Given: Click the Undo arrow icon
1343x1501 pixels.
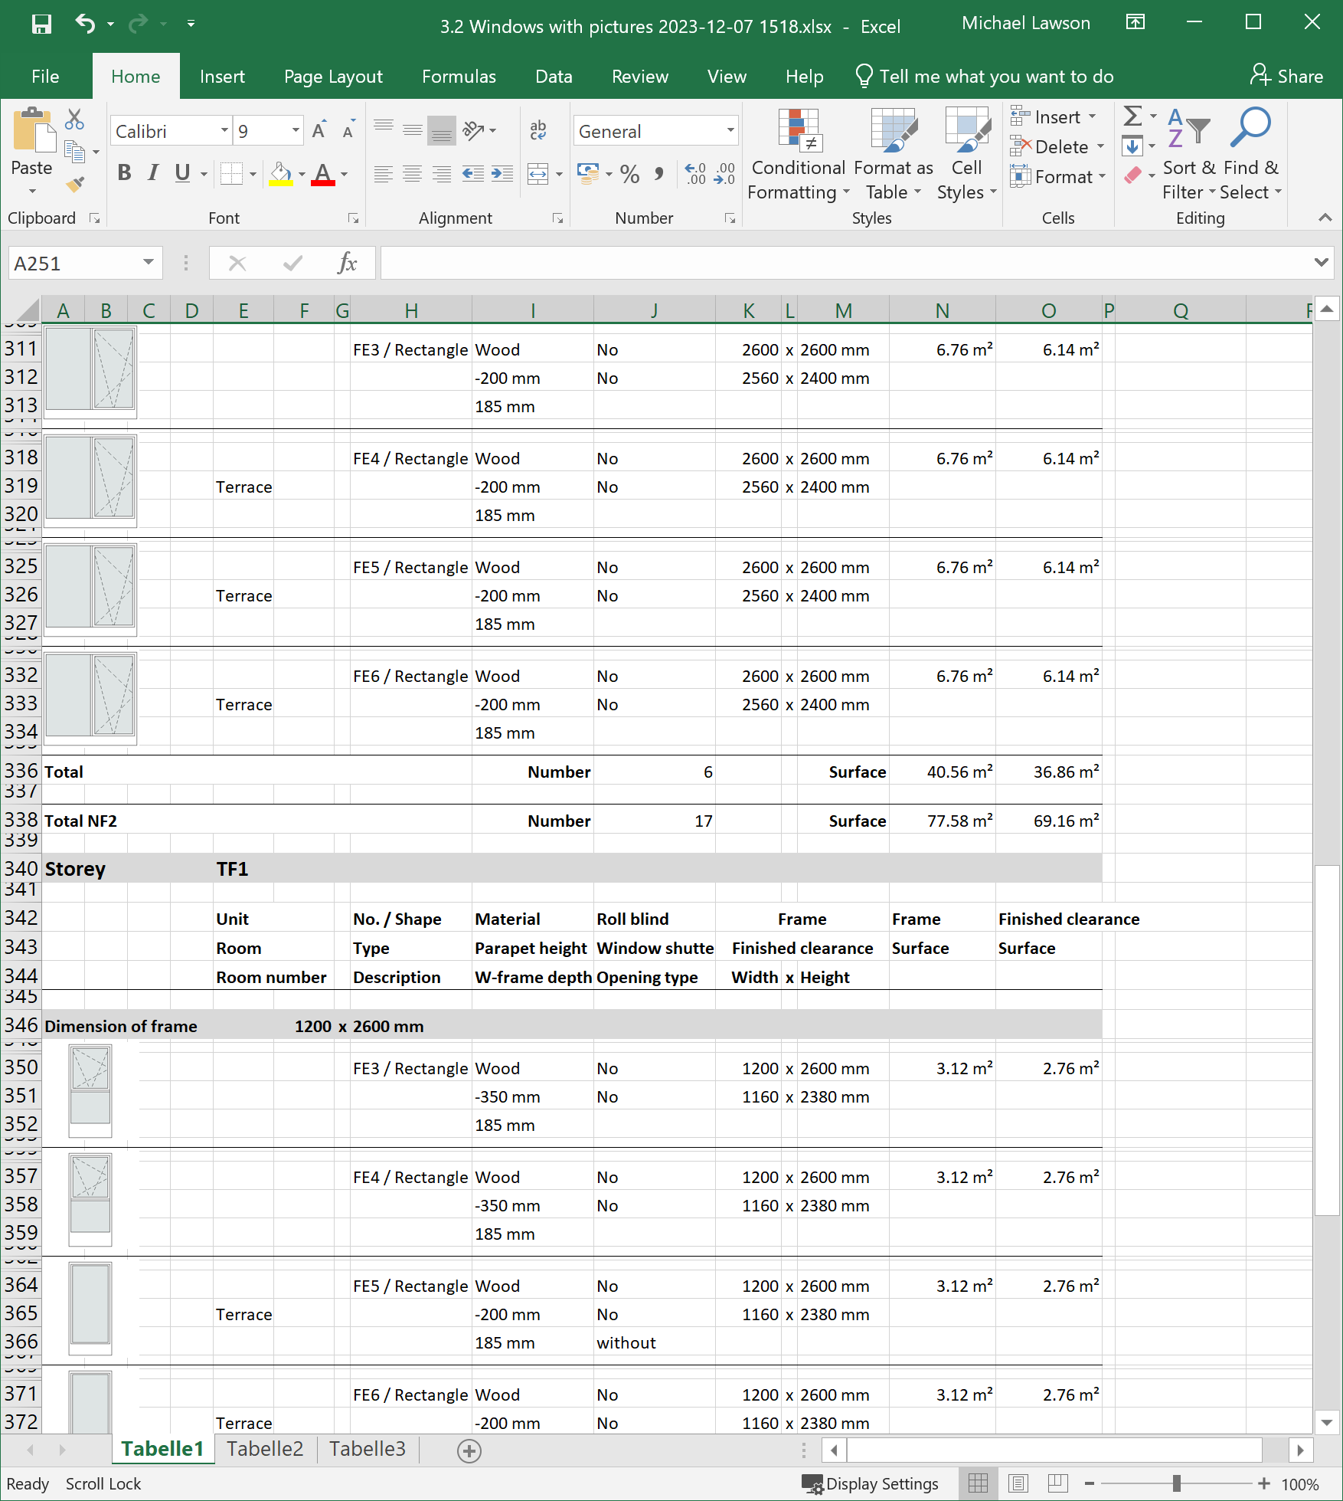Looking at the screenshot, I should coord(84,25).
